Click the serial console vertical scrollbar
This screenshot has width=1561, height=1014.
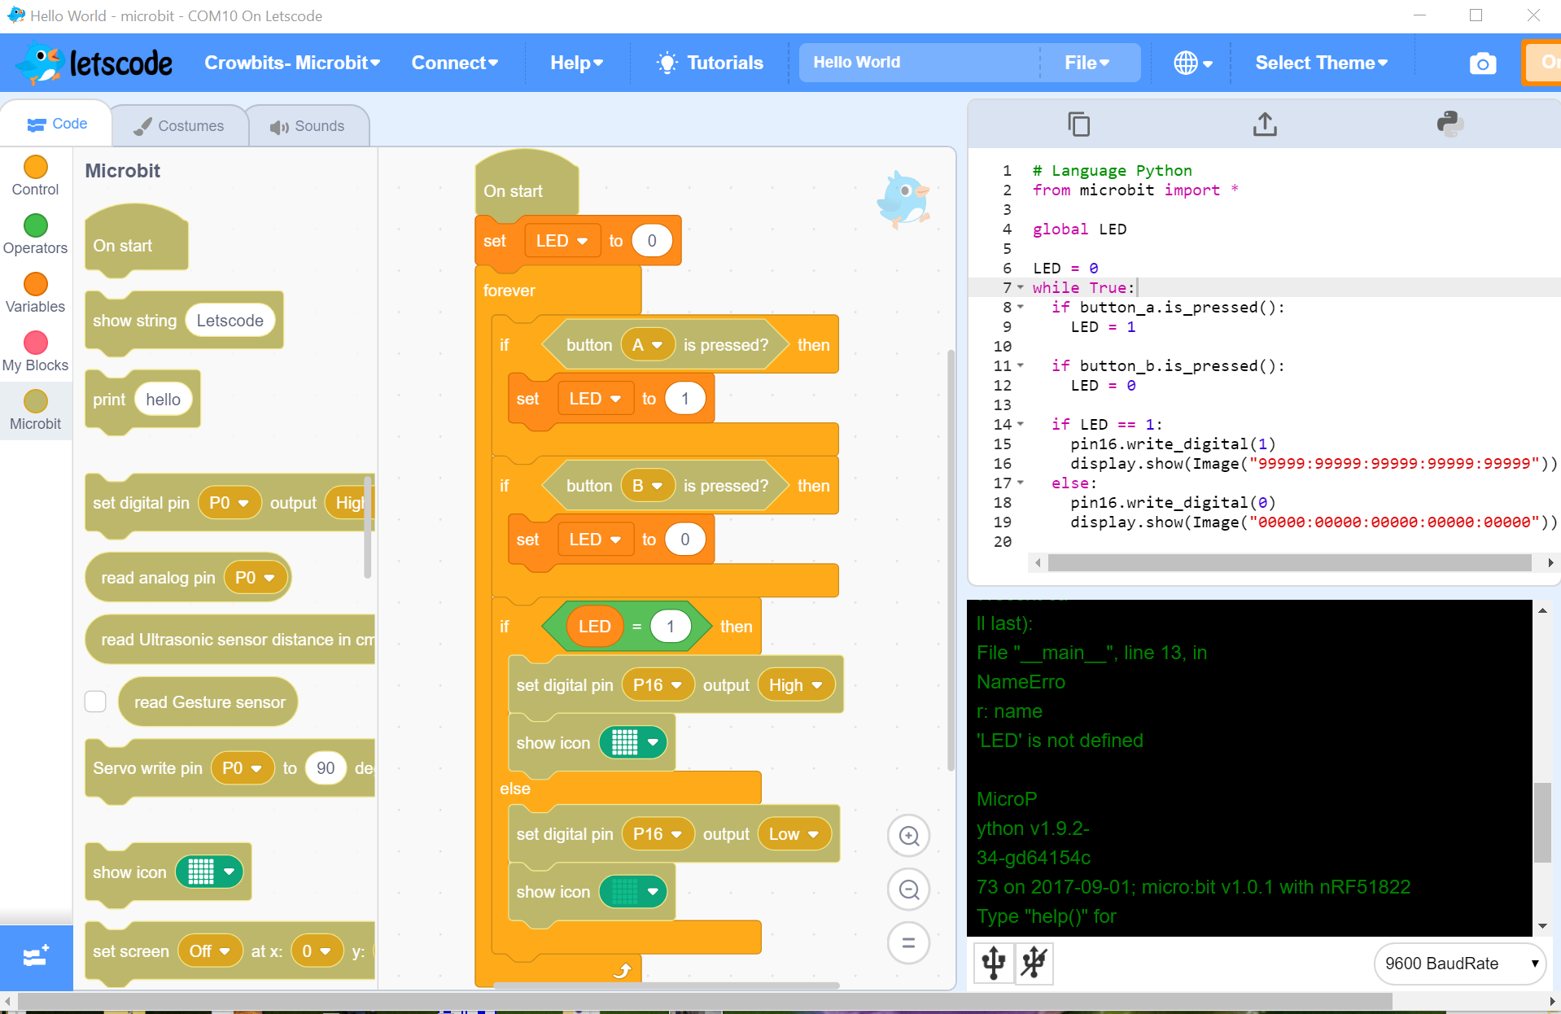[x=1541, y=822]
